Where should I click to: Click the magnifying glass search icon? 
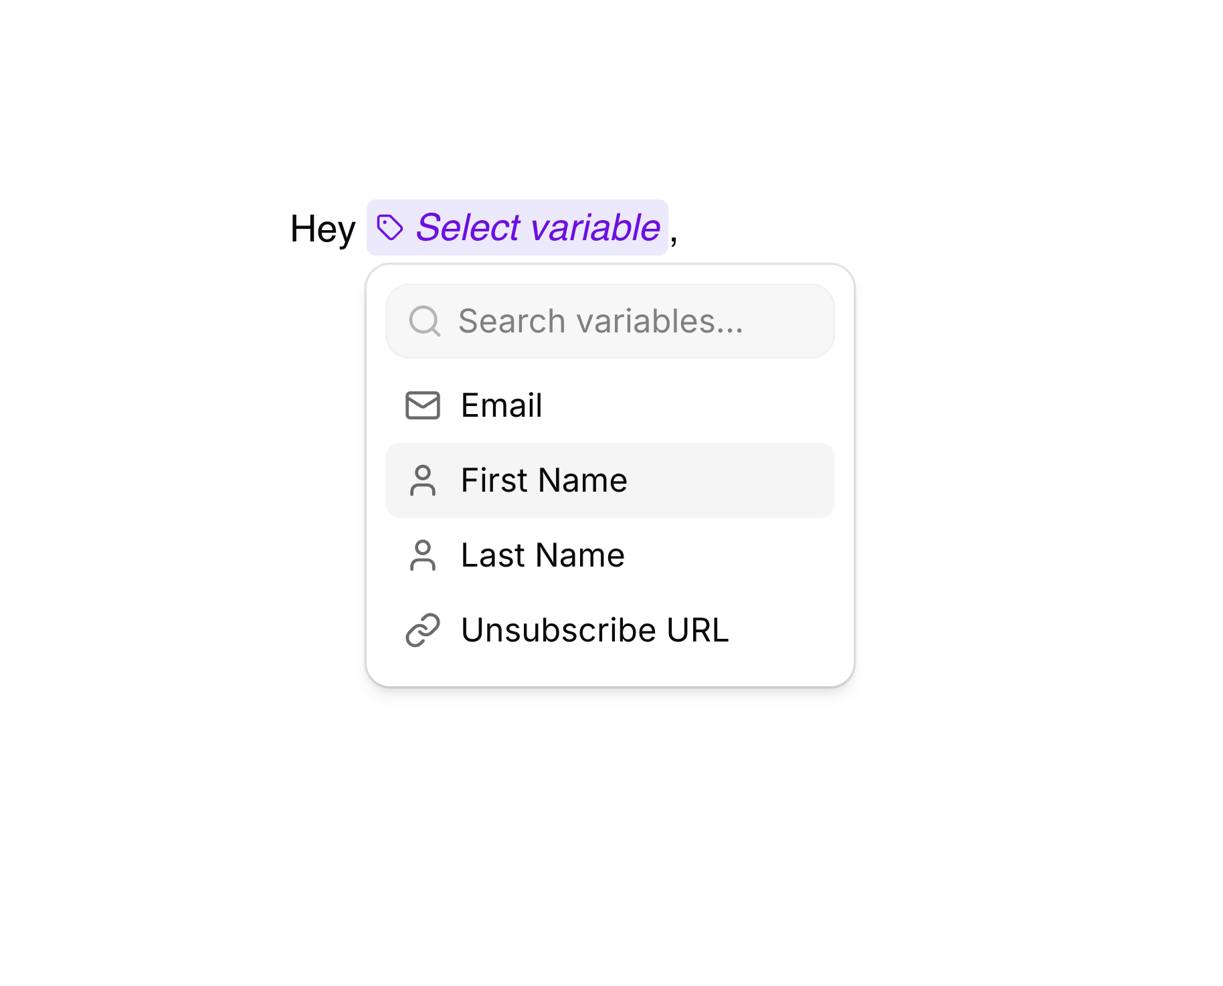coord(426,321)
